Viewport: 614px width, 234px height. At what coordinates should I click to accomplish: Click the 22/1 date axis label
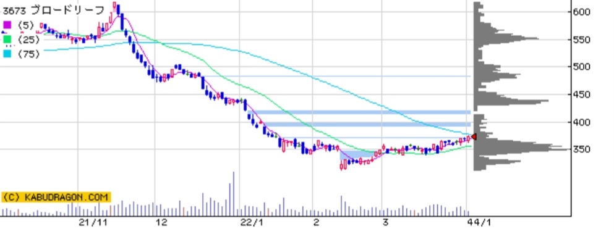pyautogui.click(x=252, y=223)
